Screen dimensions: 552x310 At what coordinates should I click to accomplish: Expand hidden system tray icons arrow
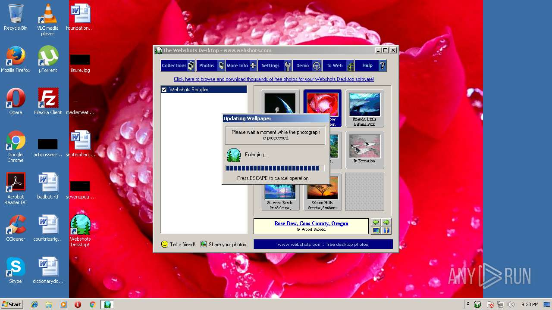point(468,304)
